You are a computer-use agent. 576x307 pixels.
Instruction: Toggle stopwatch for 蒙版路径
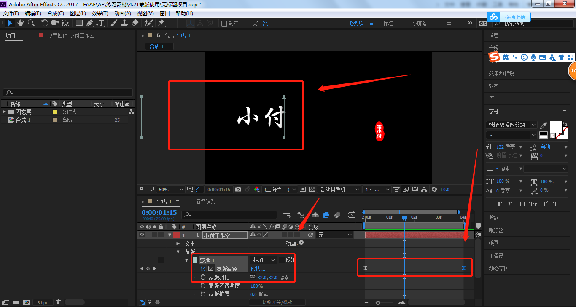pos(203,269)
